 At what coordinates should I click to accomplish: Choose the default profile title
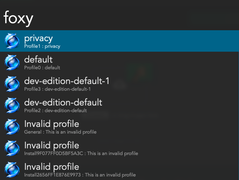38,59
